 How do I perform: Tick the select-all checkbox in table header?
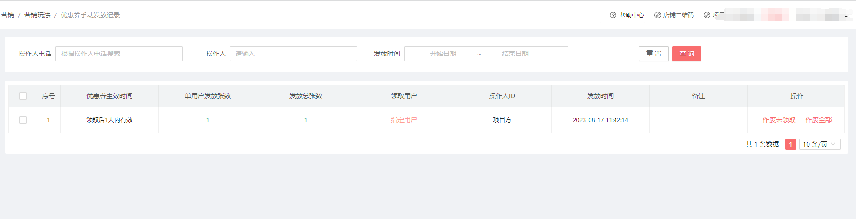[23, 96]
